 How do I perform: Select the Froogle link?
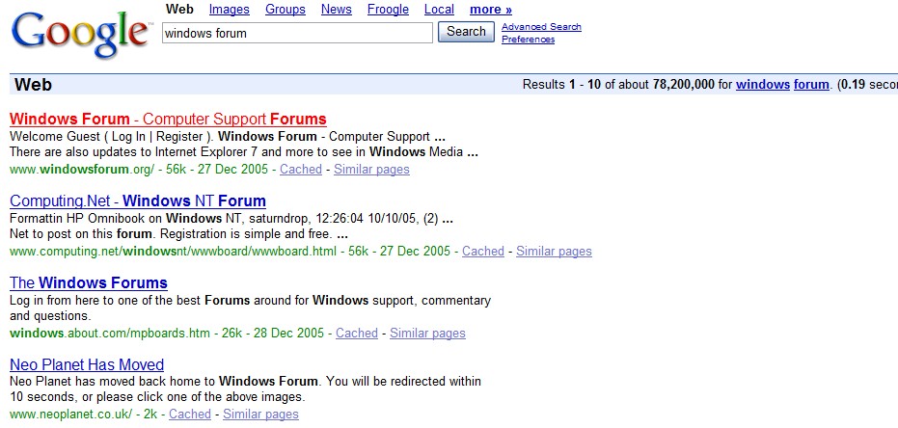pos(388,10)
